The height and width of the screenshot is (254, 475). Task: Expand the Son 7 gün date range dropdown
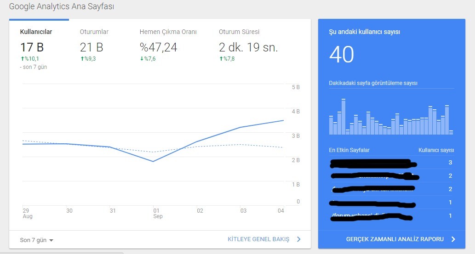tap(36, 240)
